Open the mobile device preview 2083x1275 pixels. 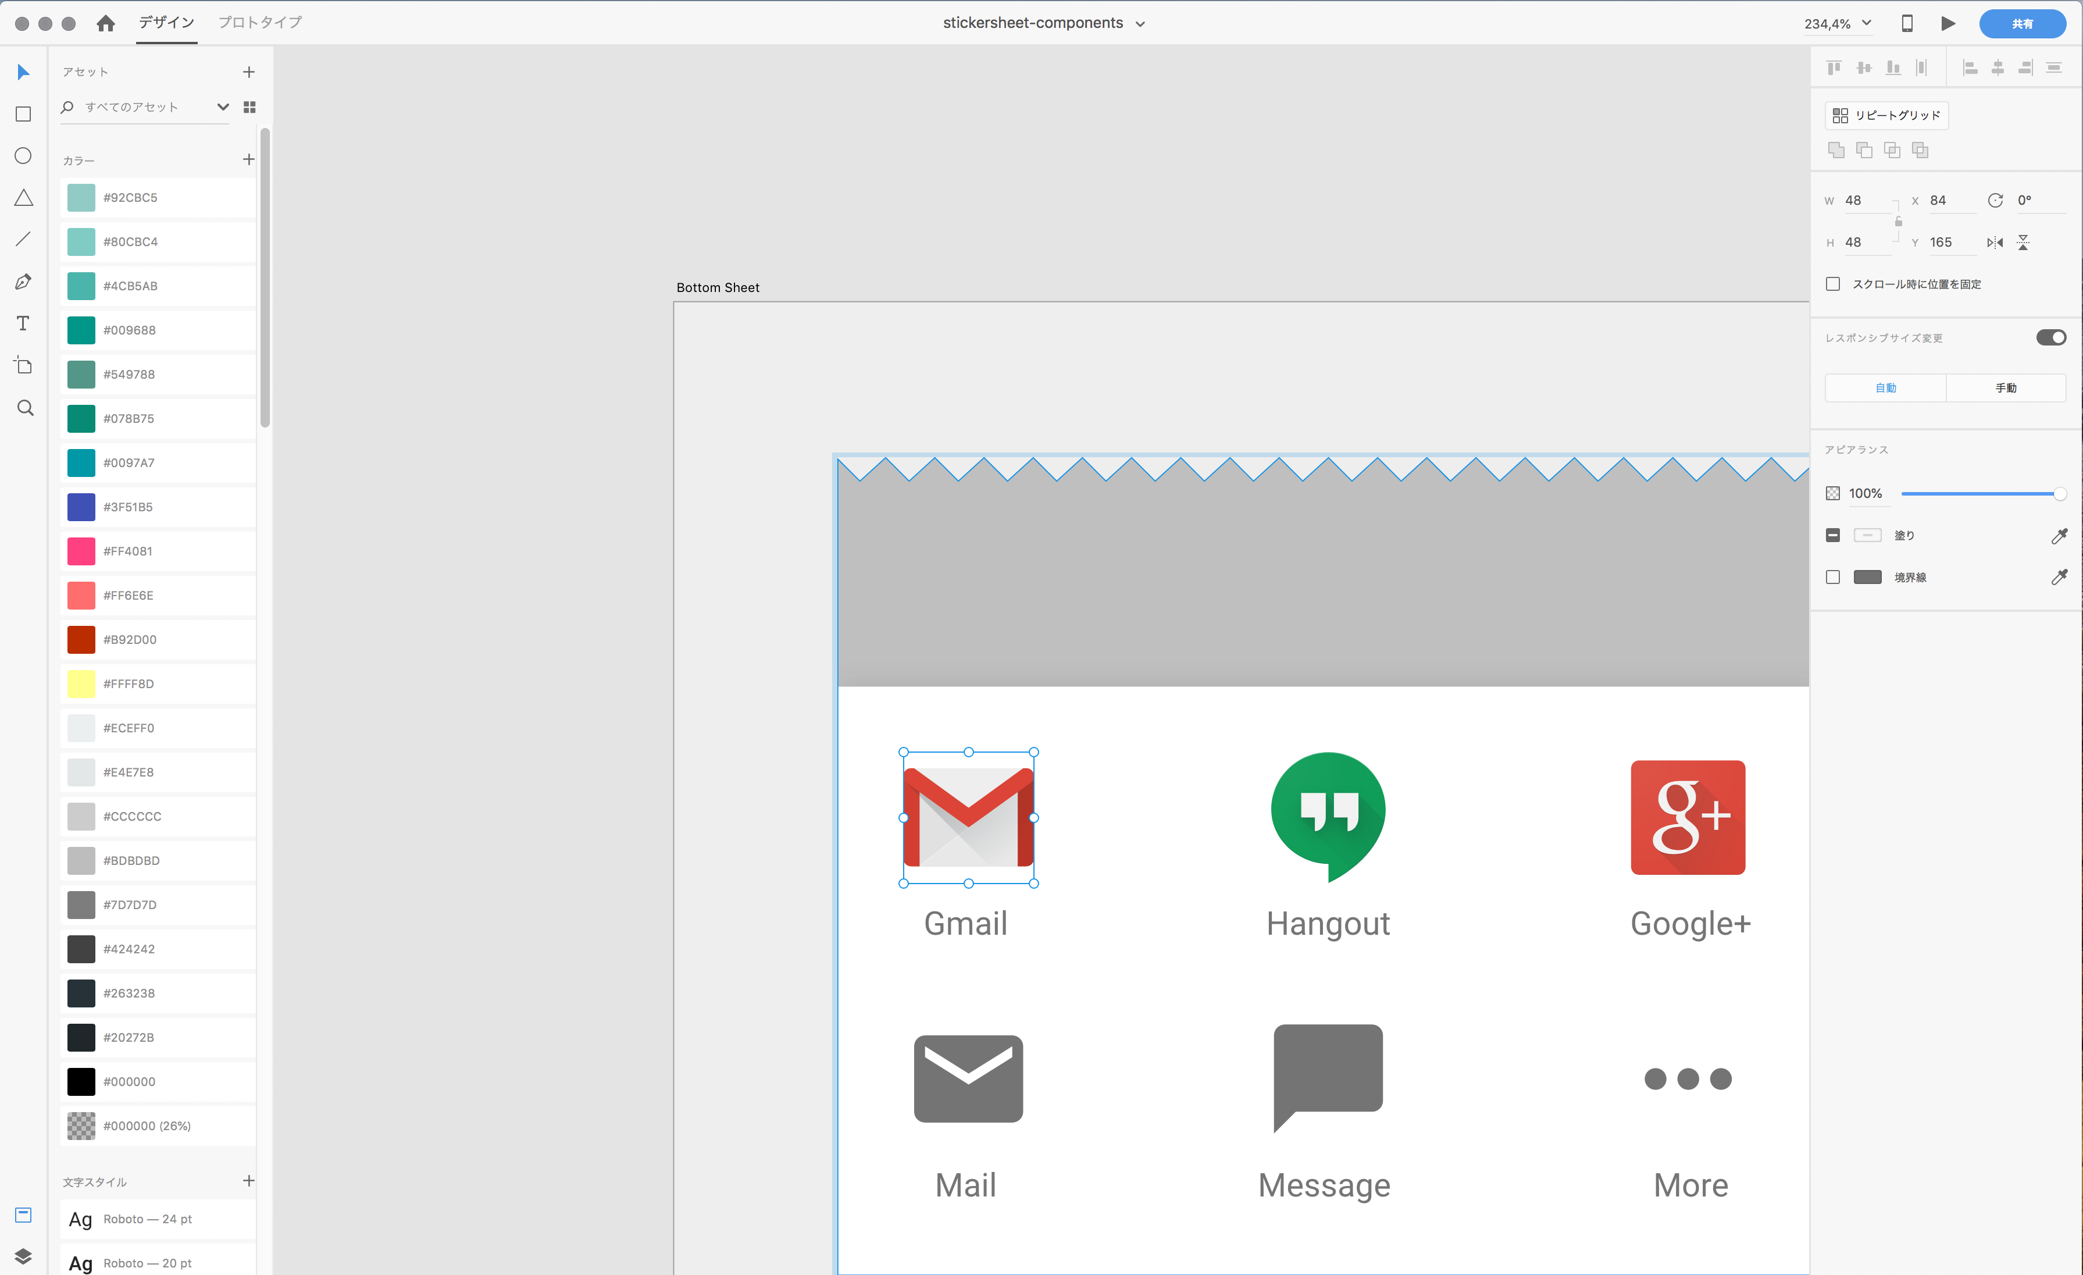(1908, 23)
